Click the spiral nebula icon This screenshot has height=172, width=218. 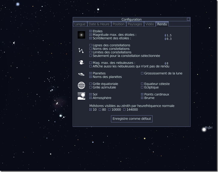[x=81, y=63]
